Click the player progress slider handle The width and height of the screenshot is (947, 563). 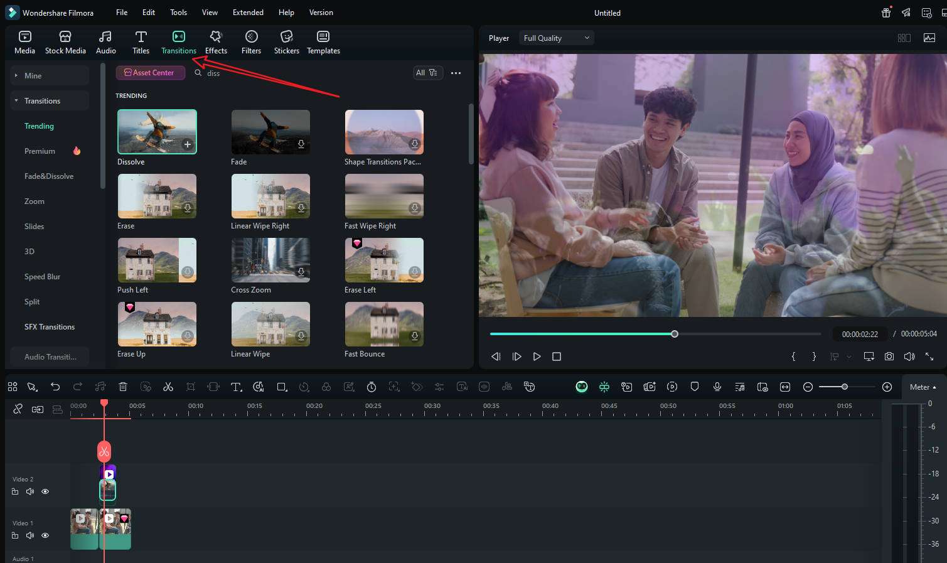[675, 334]
